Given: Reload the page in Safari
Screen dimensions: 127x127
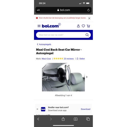Looking at the screenshot, I should [88, 10].
